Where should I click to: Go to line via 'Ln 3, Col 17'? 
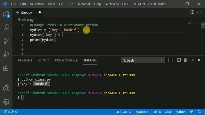pyautogui.click(x=124, y=112)
